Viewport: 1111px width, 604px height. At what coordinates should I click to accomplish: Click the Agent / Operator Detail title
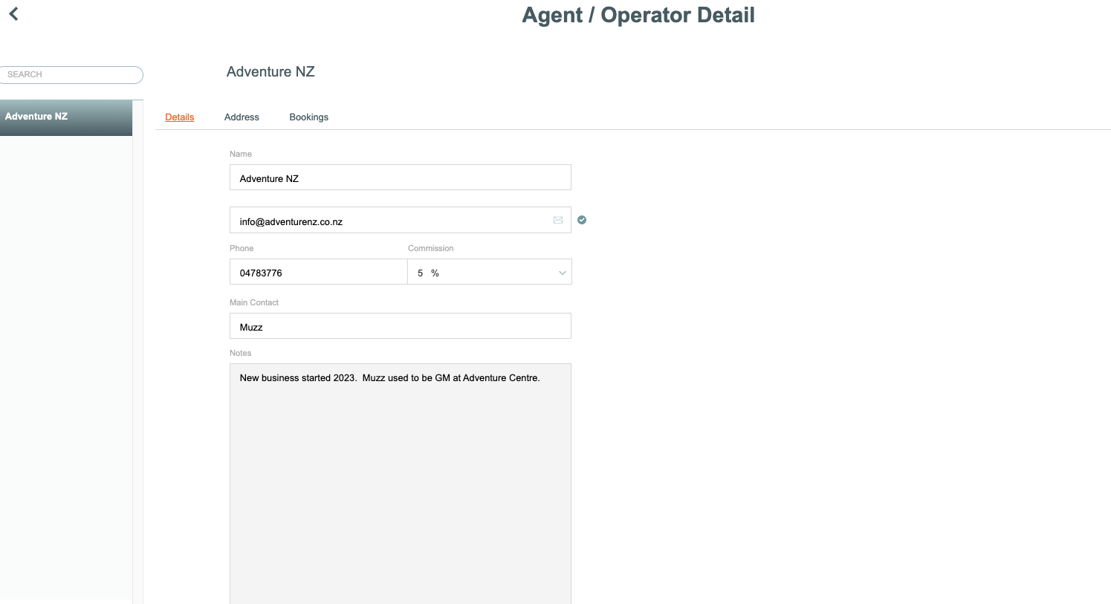(638, 15)
